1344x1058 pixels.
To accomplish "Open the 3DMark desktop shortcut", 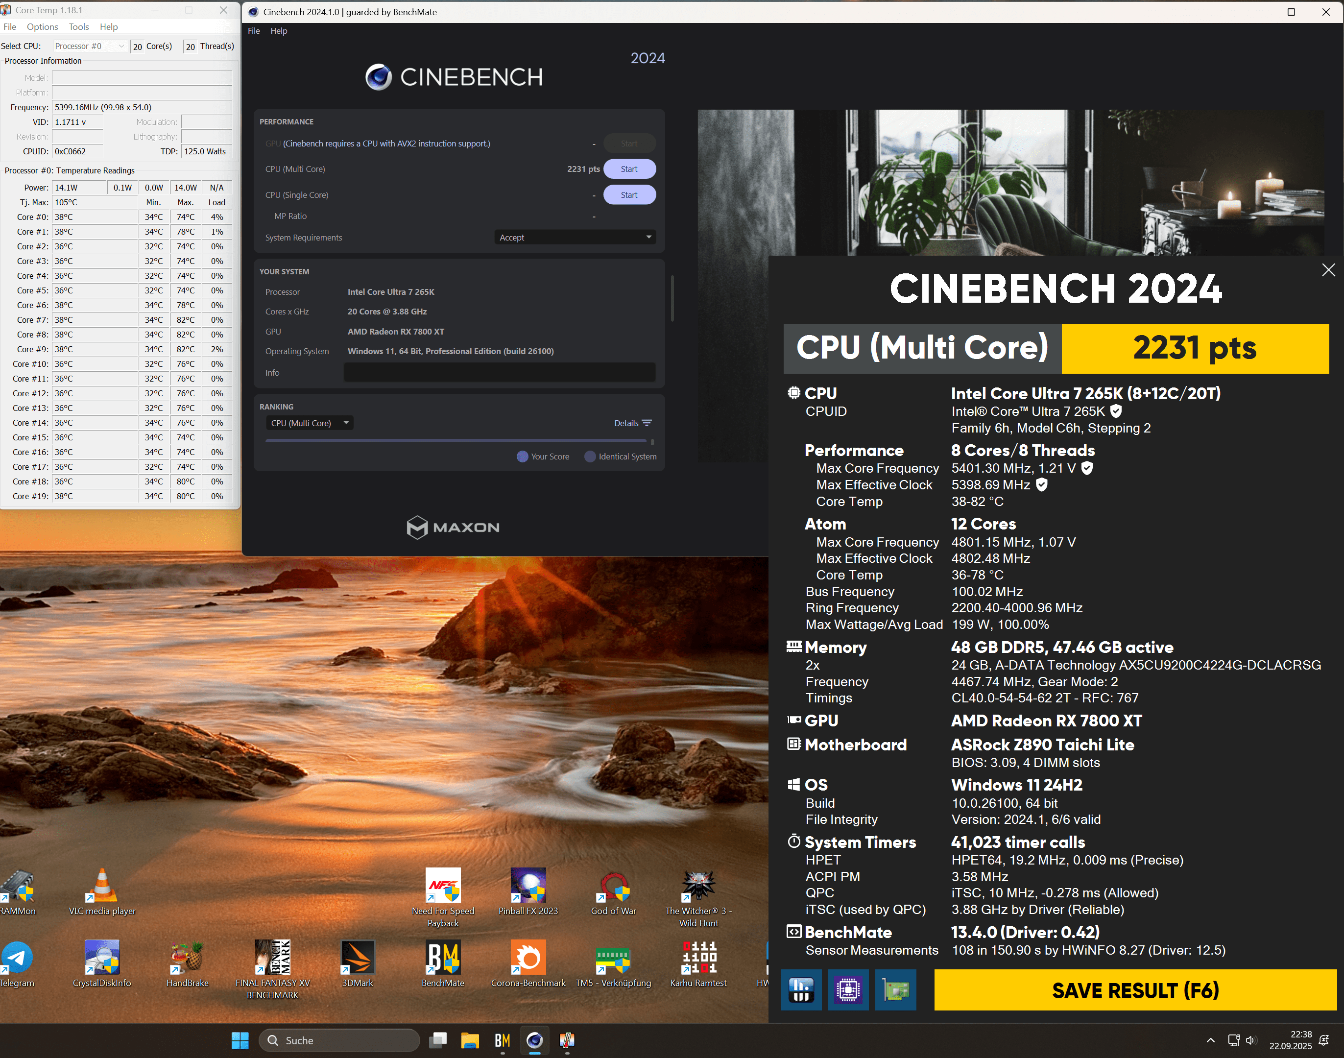I will click(x=358, y=958).
